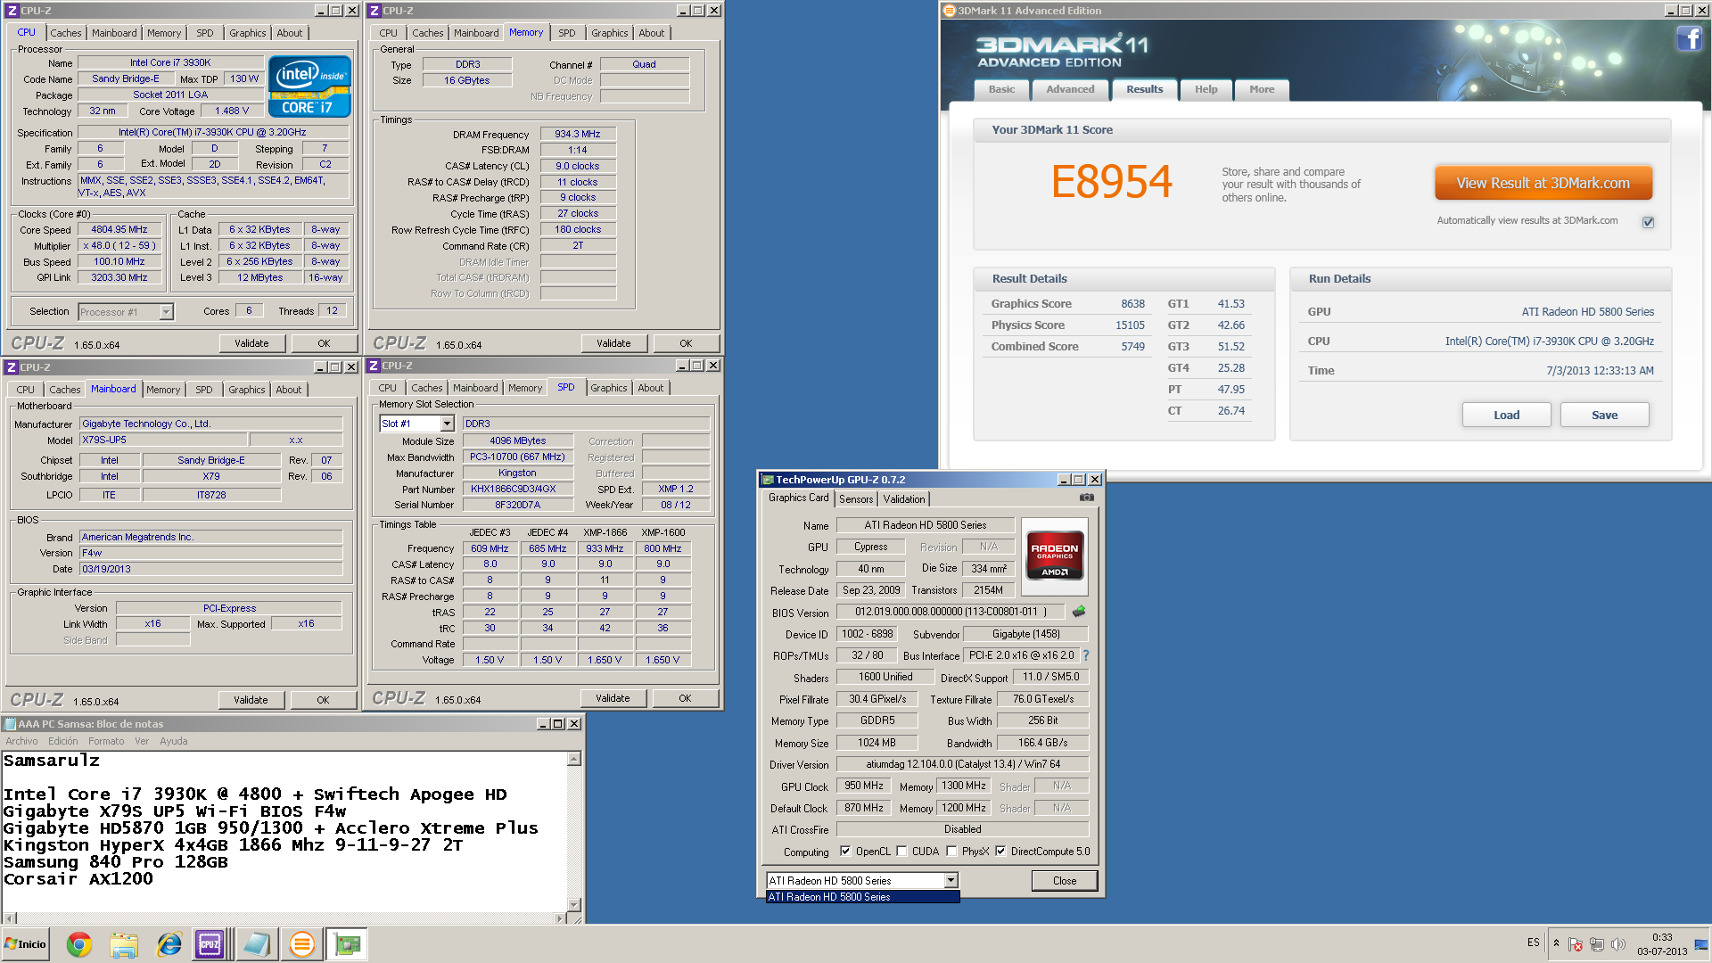Click the GPU-Z screenshot camera icon

coord(1087,498)
